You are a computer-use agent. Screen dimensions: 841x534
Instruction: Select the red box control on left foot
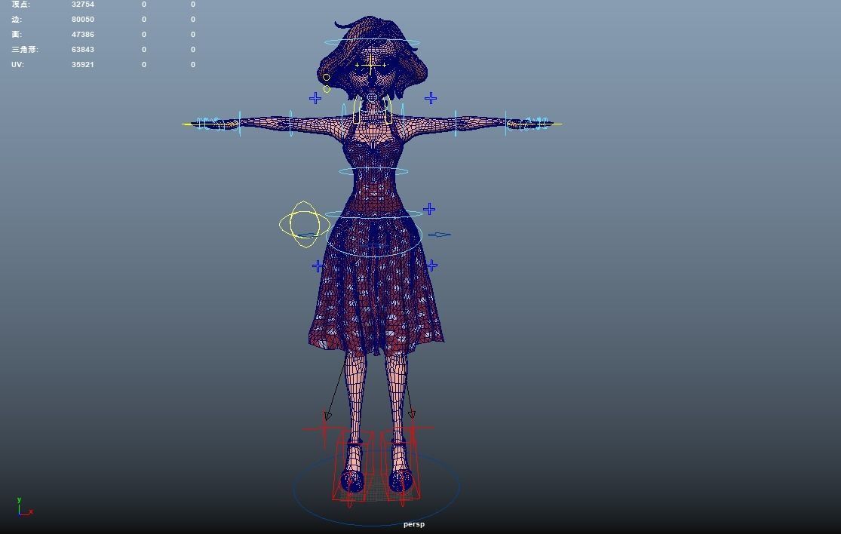pos(353,466)
